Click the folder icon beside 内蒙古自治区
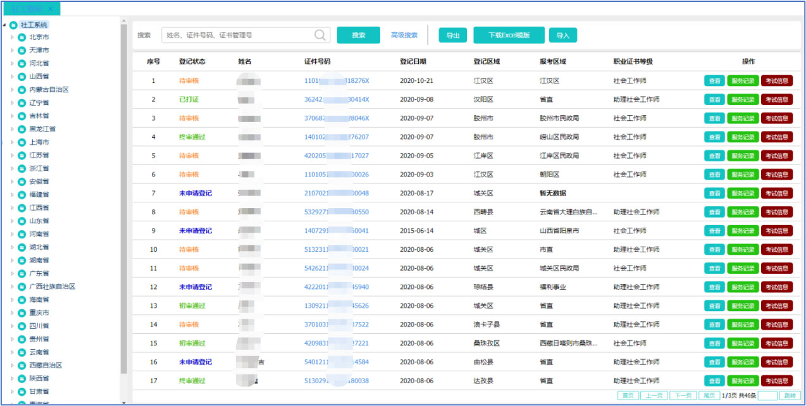The image size is (806, 406). click(x=22, y=90)
